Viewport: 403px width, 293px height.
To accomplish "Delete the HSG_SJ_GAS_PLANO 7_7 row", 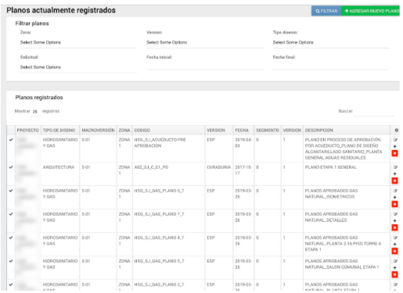I will 395,227.
